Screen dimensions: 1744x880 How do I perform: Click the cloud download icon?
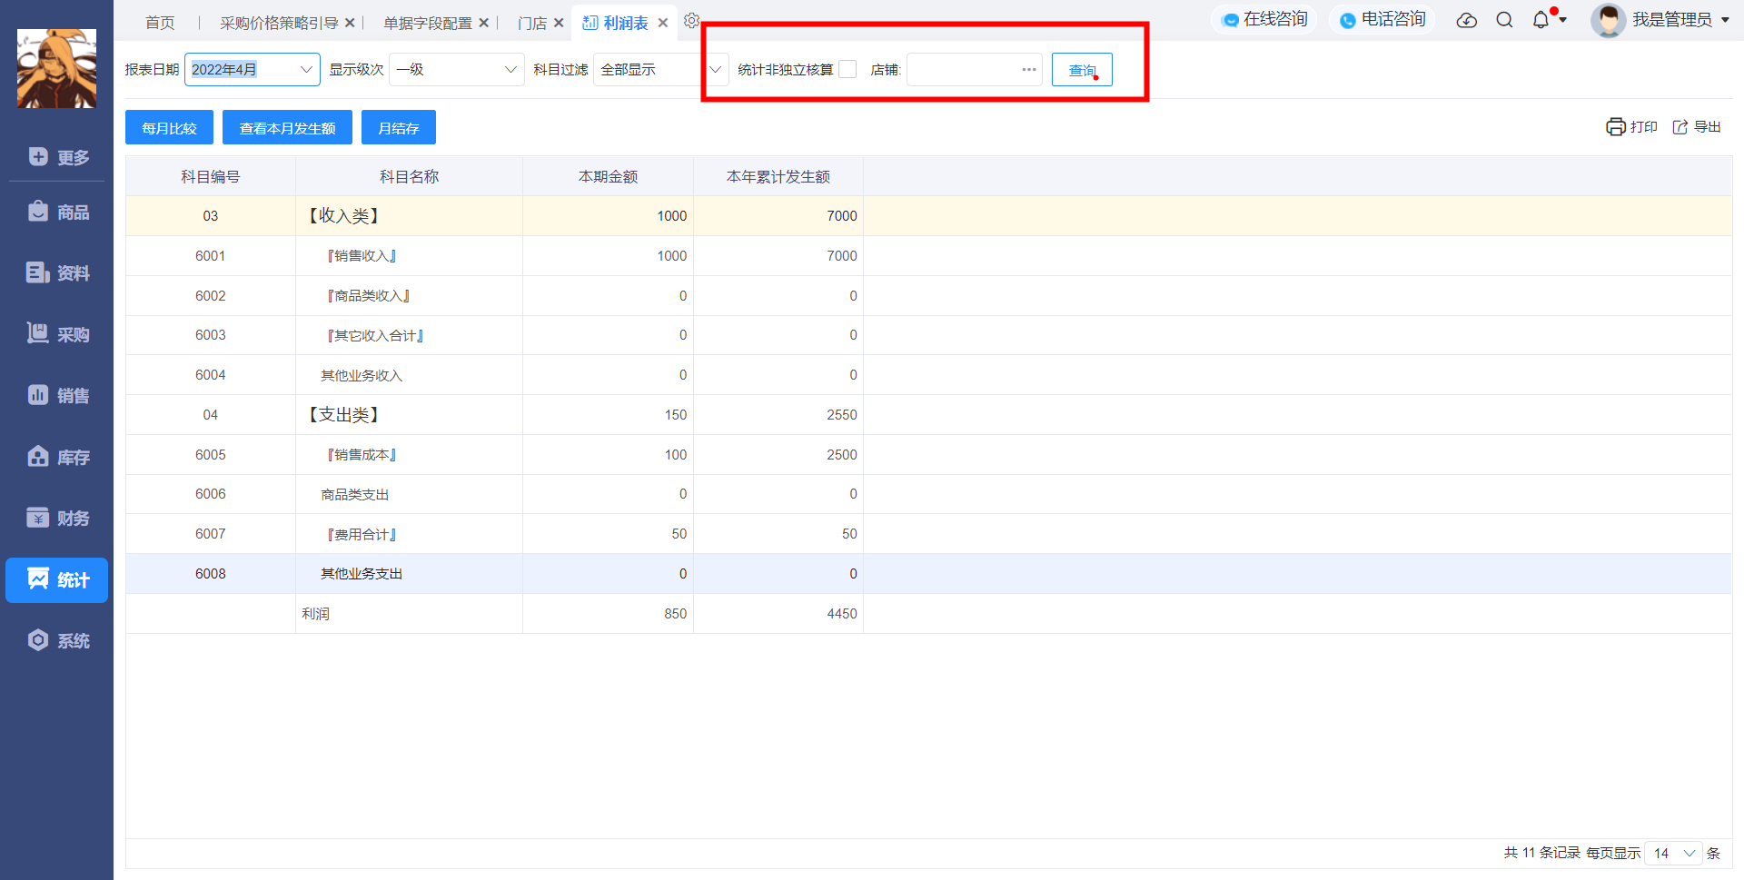pyautogui.click(x=1466, y=20)
